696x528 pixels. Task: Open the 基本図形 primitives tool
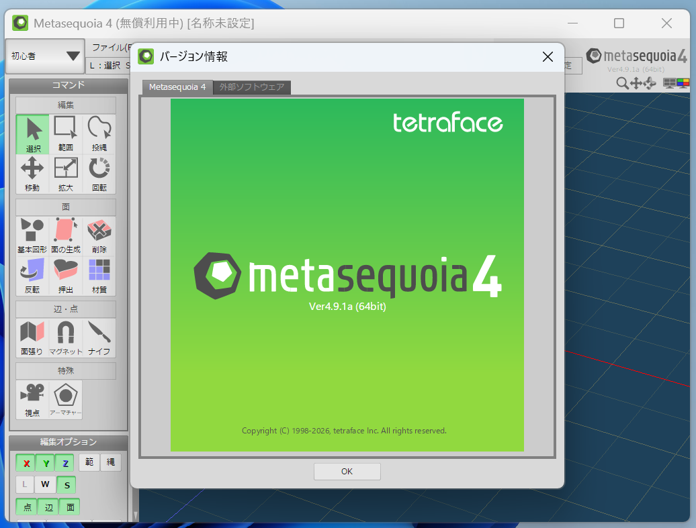click(32, 236)
